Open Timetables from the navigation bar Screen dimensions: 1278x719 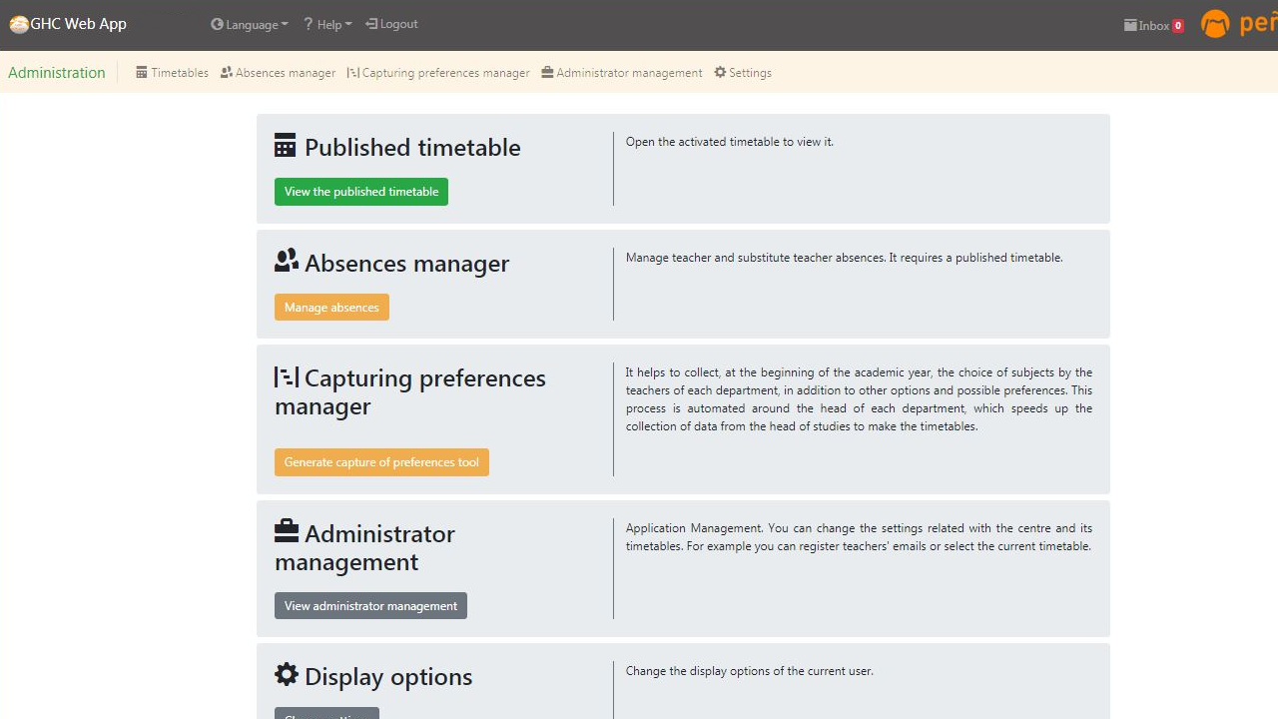click(172, 72)
